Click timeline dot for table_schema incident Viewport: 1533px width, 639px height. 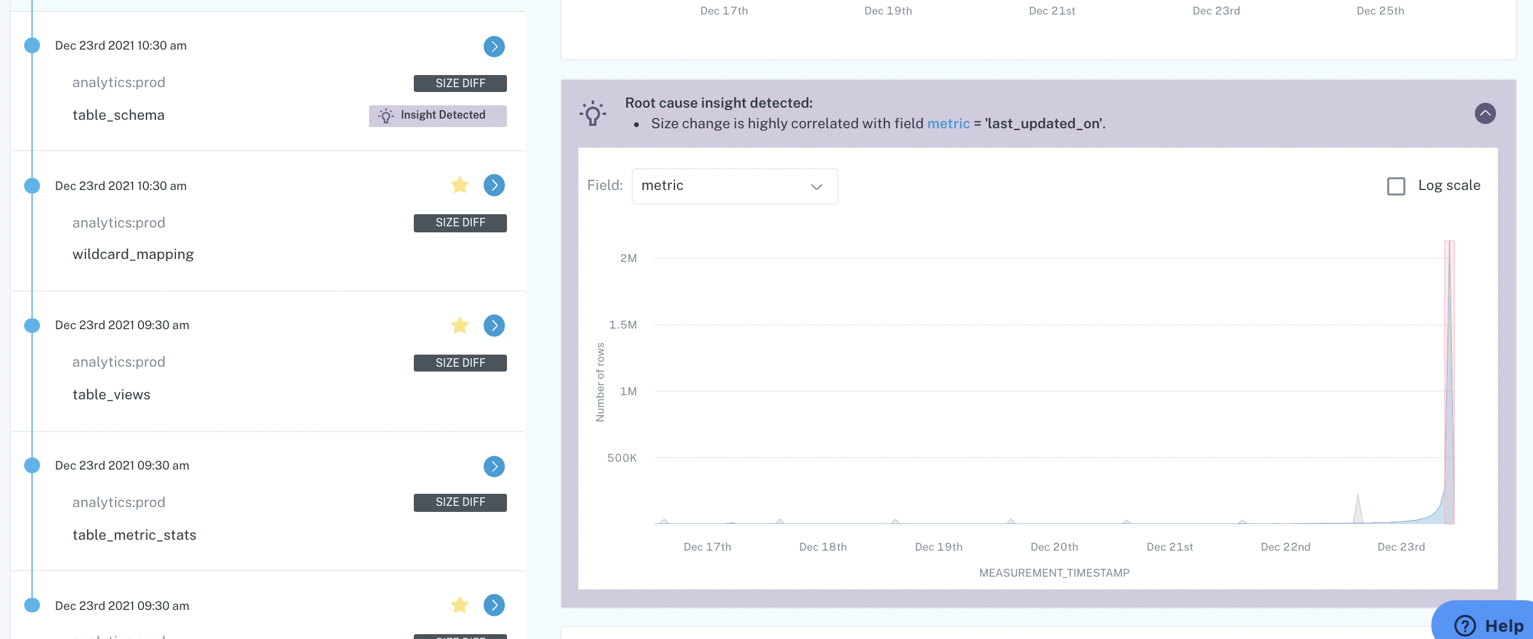[x=32, y=45]
